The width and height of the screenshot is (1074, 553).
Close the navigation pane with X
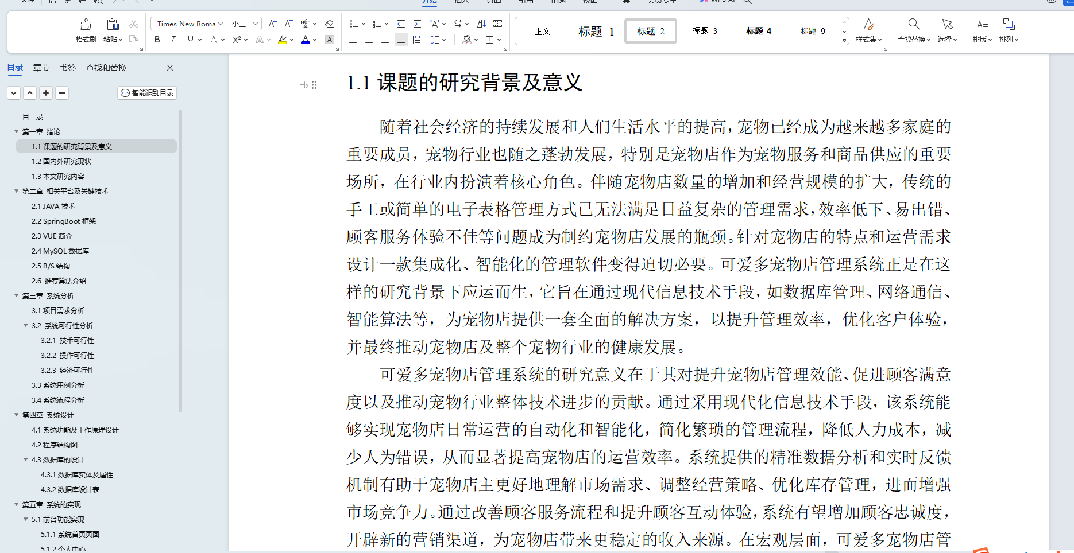170,68
